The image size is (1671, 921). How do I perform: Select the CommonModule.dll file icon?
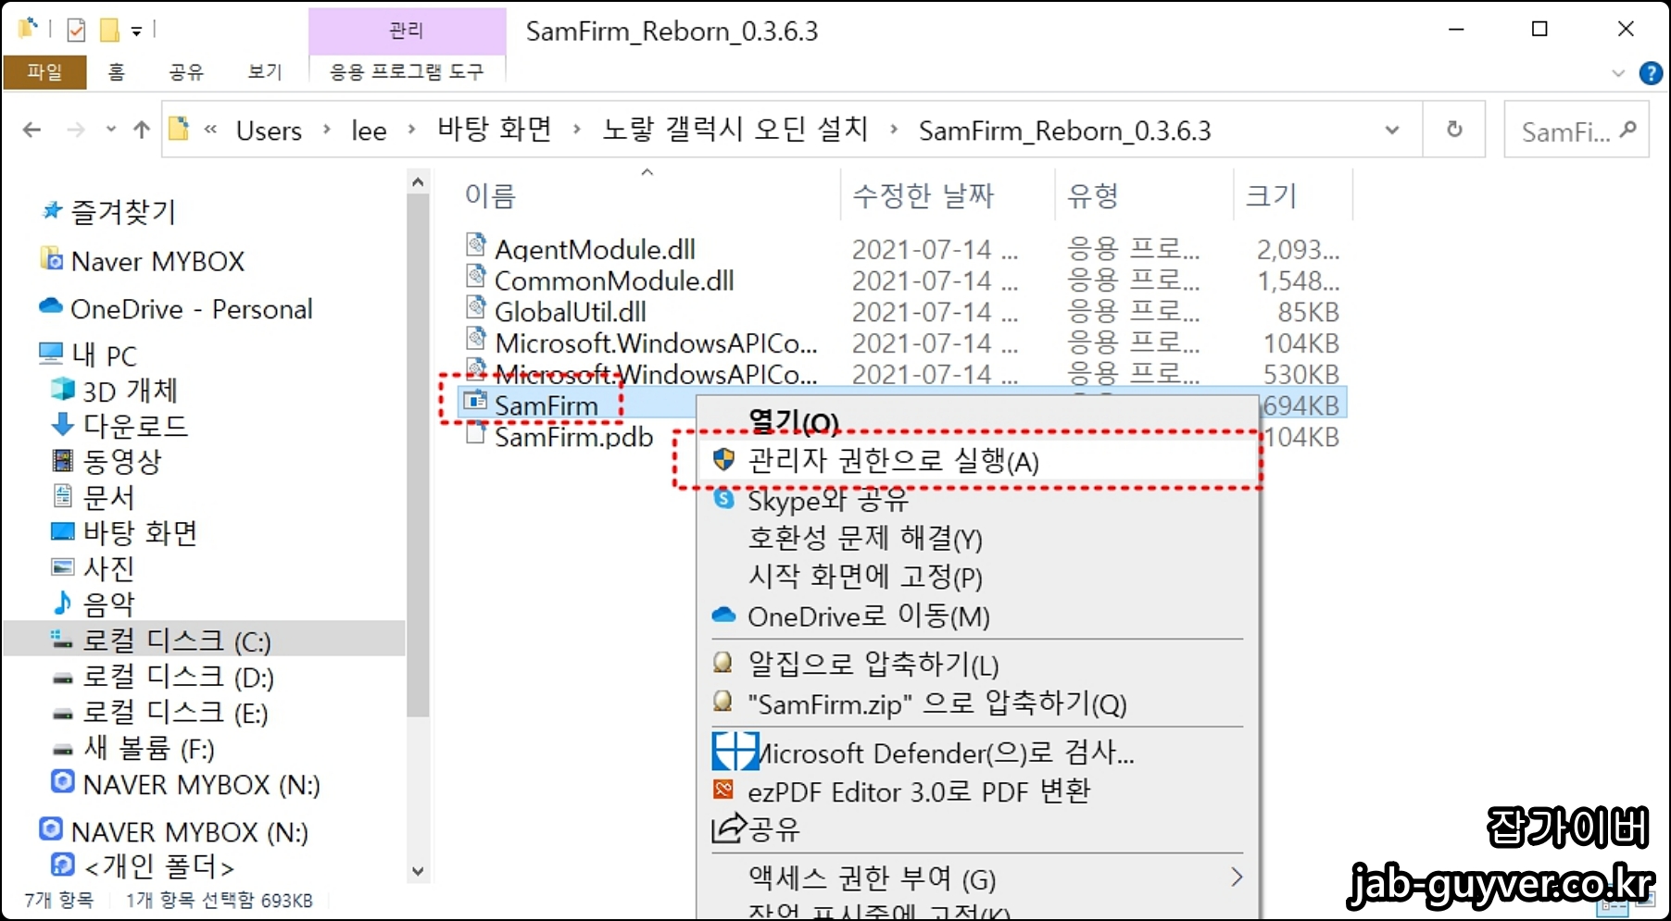pos(475,276)
